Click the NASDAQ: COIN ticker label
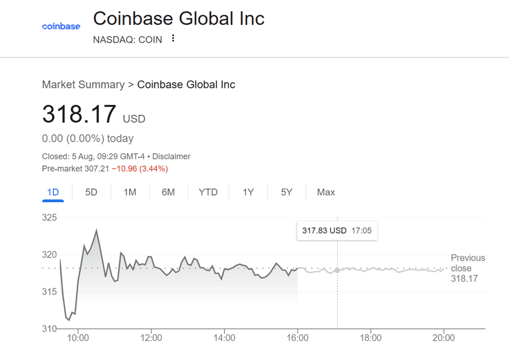Screen dimensions: 509x346 (128, 39)
